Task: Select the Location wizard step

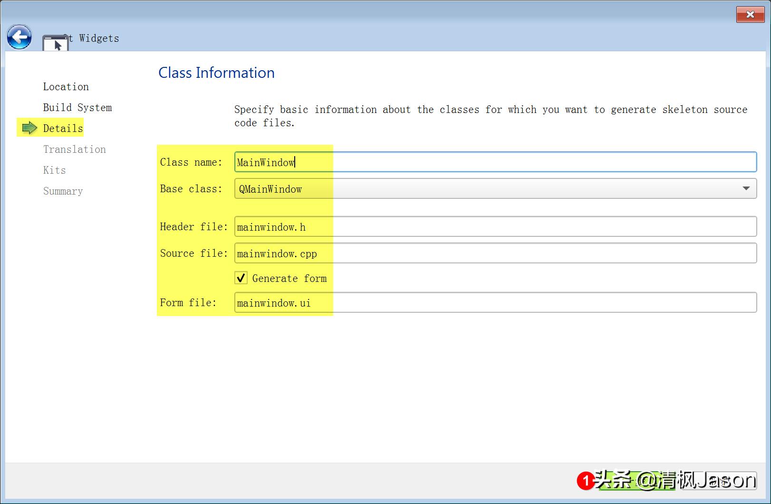Action: click(66, 86)
